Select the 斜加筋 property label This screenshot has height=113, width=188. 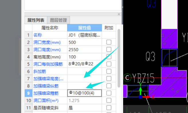[x=40, y=71]
